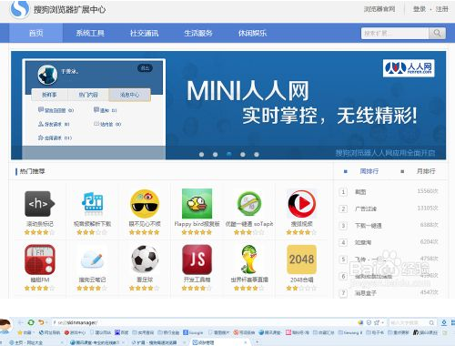Select the first banner carousel dot
455x346 pixels.
pyautogui.click(x=201, y=155)
